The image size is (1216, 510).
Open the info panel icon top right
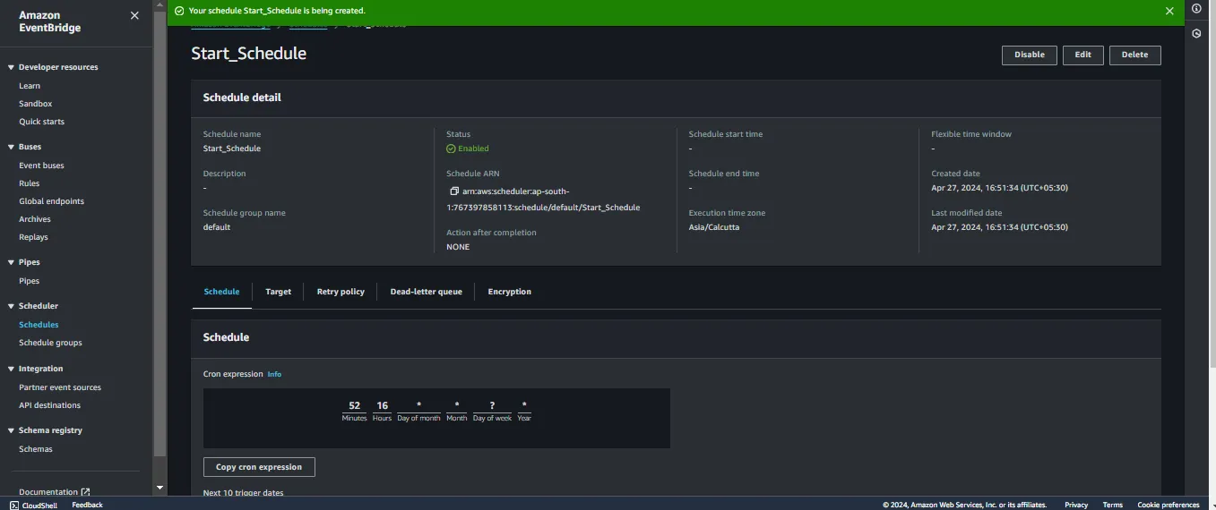1196,8
